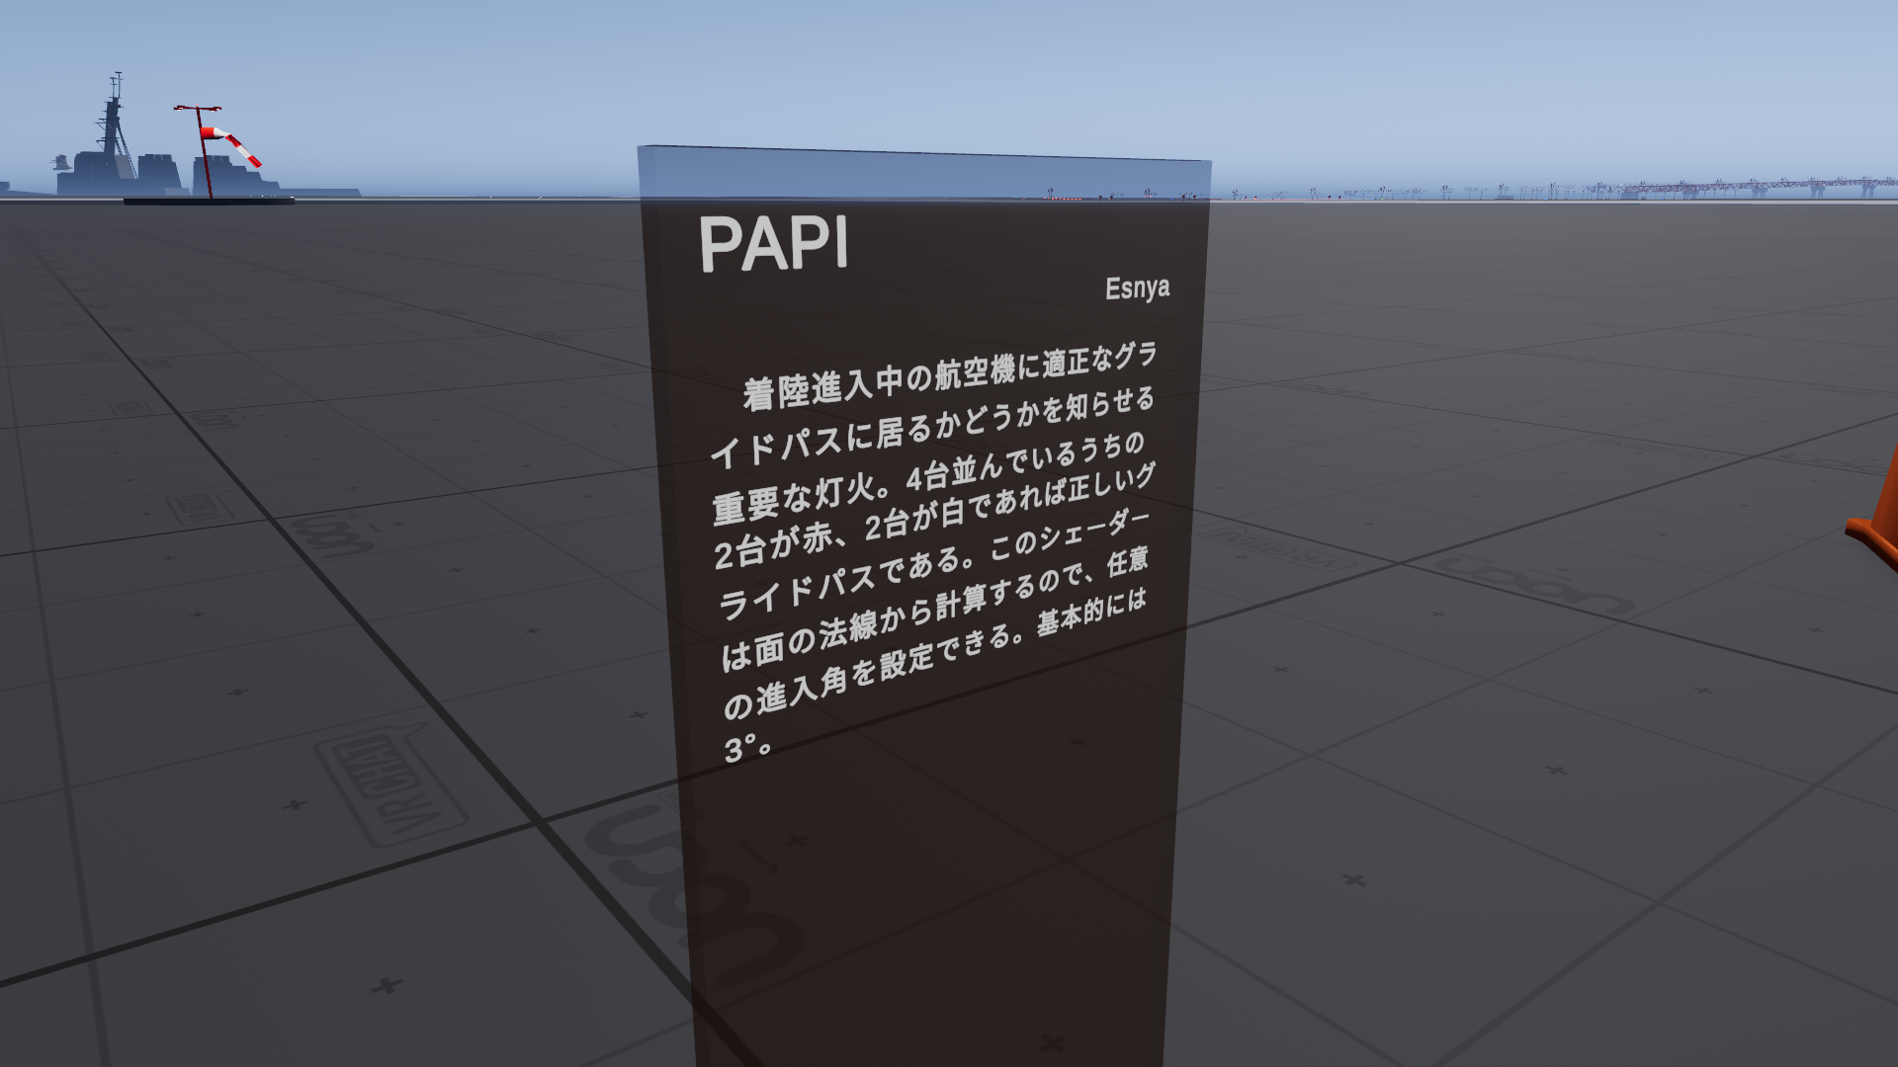The height and width of the screenshot is (1067, 1898).
Task: Click the text line は面の法線から計算する
Action: (x=934, y=608)
